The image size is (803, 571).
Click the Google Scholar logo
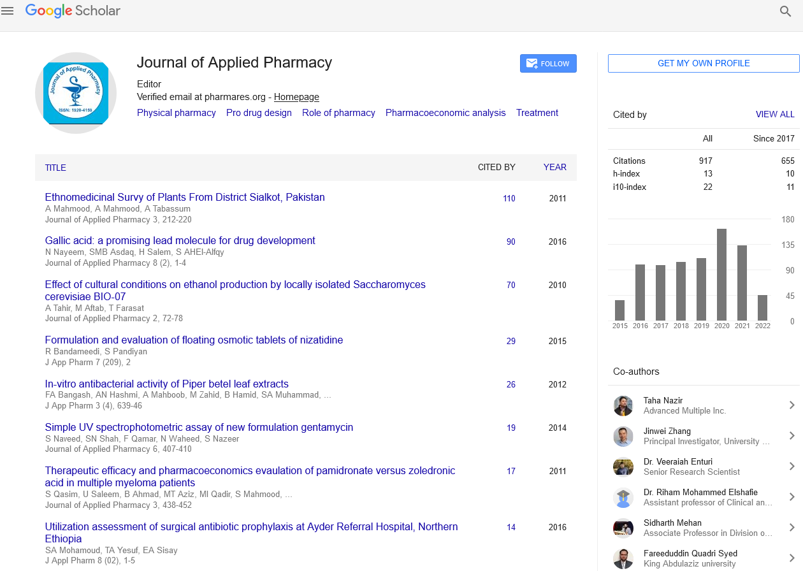click(x=73, y=11)
